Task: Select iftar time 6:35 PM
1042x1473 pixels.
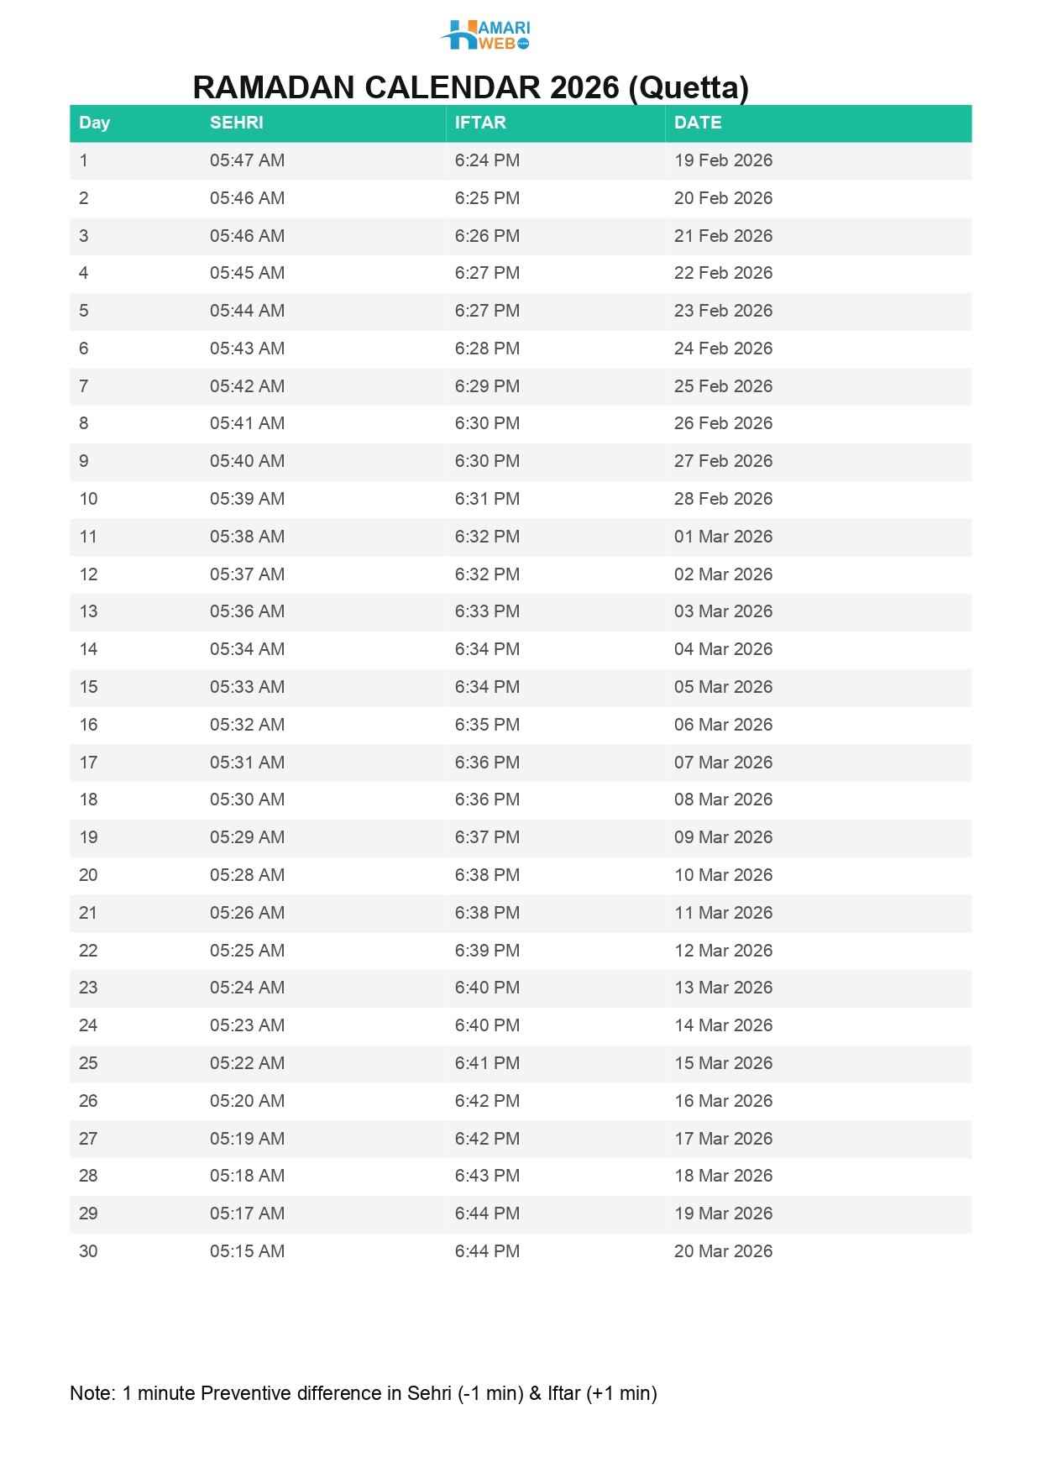Action: pyautogui.click(x=487, y=725)
